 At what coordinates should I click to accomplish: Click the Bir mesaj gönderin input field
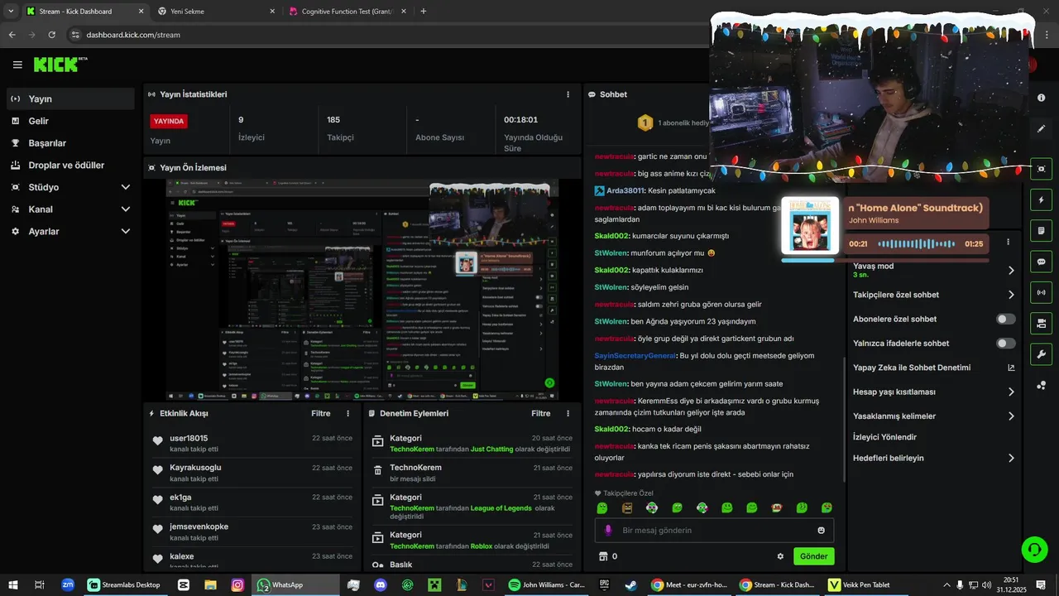(x=714, y=531)
